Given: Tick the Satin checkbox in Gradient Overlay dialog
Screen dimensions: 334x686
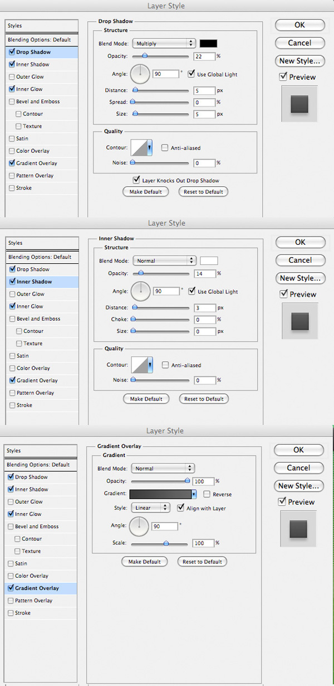Looking at the screenshot, I should [x=12, y=564].
